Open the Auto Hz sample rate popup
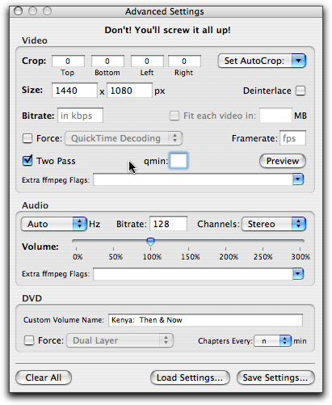The height and width of the screenshot is (405, 332). (x=54, y=224)
